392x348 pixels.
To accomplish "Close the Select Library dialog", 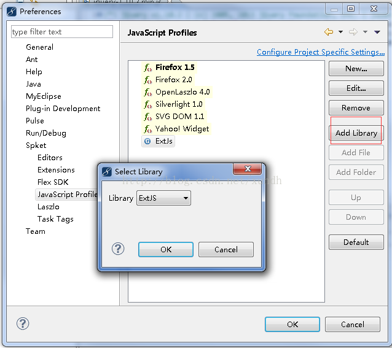I will (248, 169).
